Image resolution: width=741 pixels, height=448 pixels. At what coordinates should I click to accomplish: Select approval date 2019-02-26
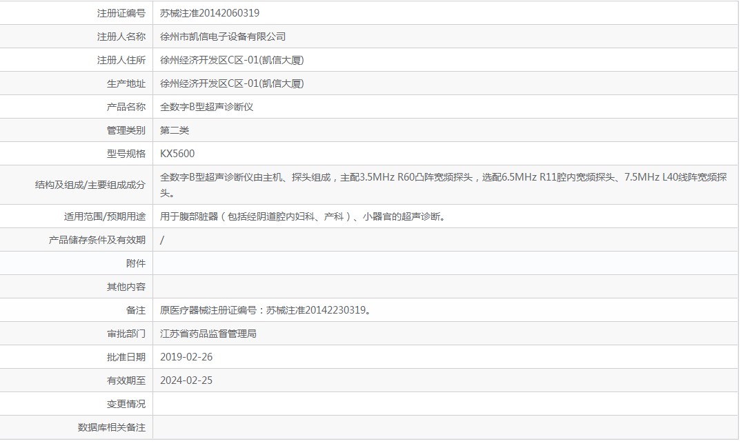click(x=186, y=357)
